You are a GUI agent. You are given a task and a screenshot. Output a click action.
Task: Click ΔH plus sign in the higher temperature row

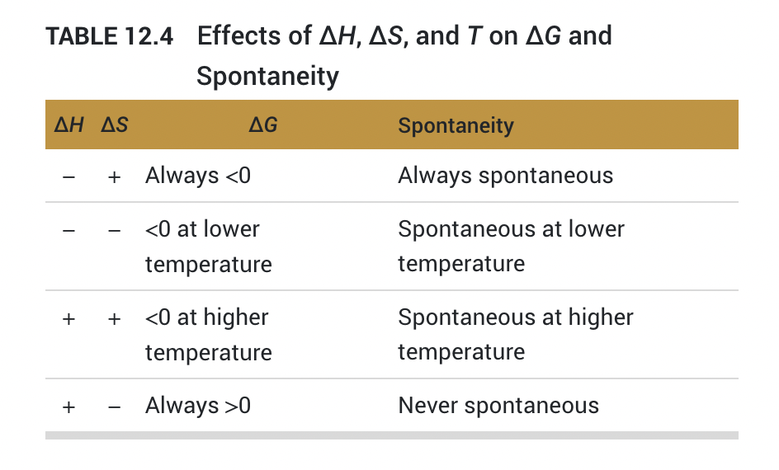pyautogui.click(x=69, y=318)
